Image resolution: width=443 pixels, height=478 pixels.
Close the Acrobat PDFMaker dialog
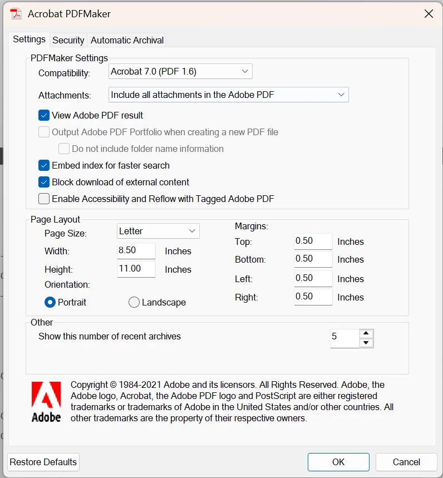point(429,14)
